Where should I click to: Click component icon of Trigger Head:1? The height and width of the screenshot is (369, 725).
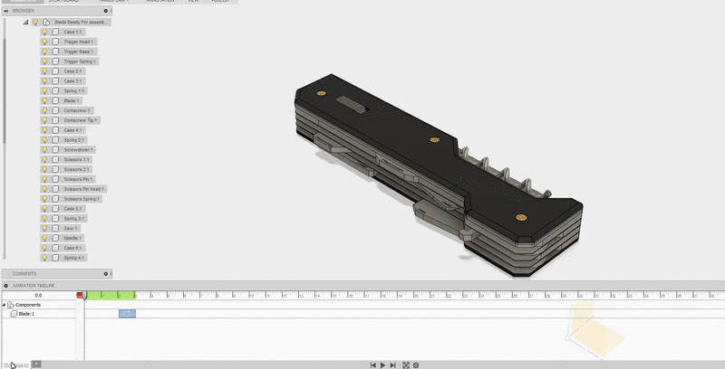tap(55, 42)
